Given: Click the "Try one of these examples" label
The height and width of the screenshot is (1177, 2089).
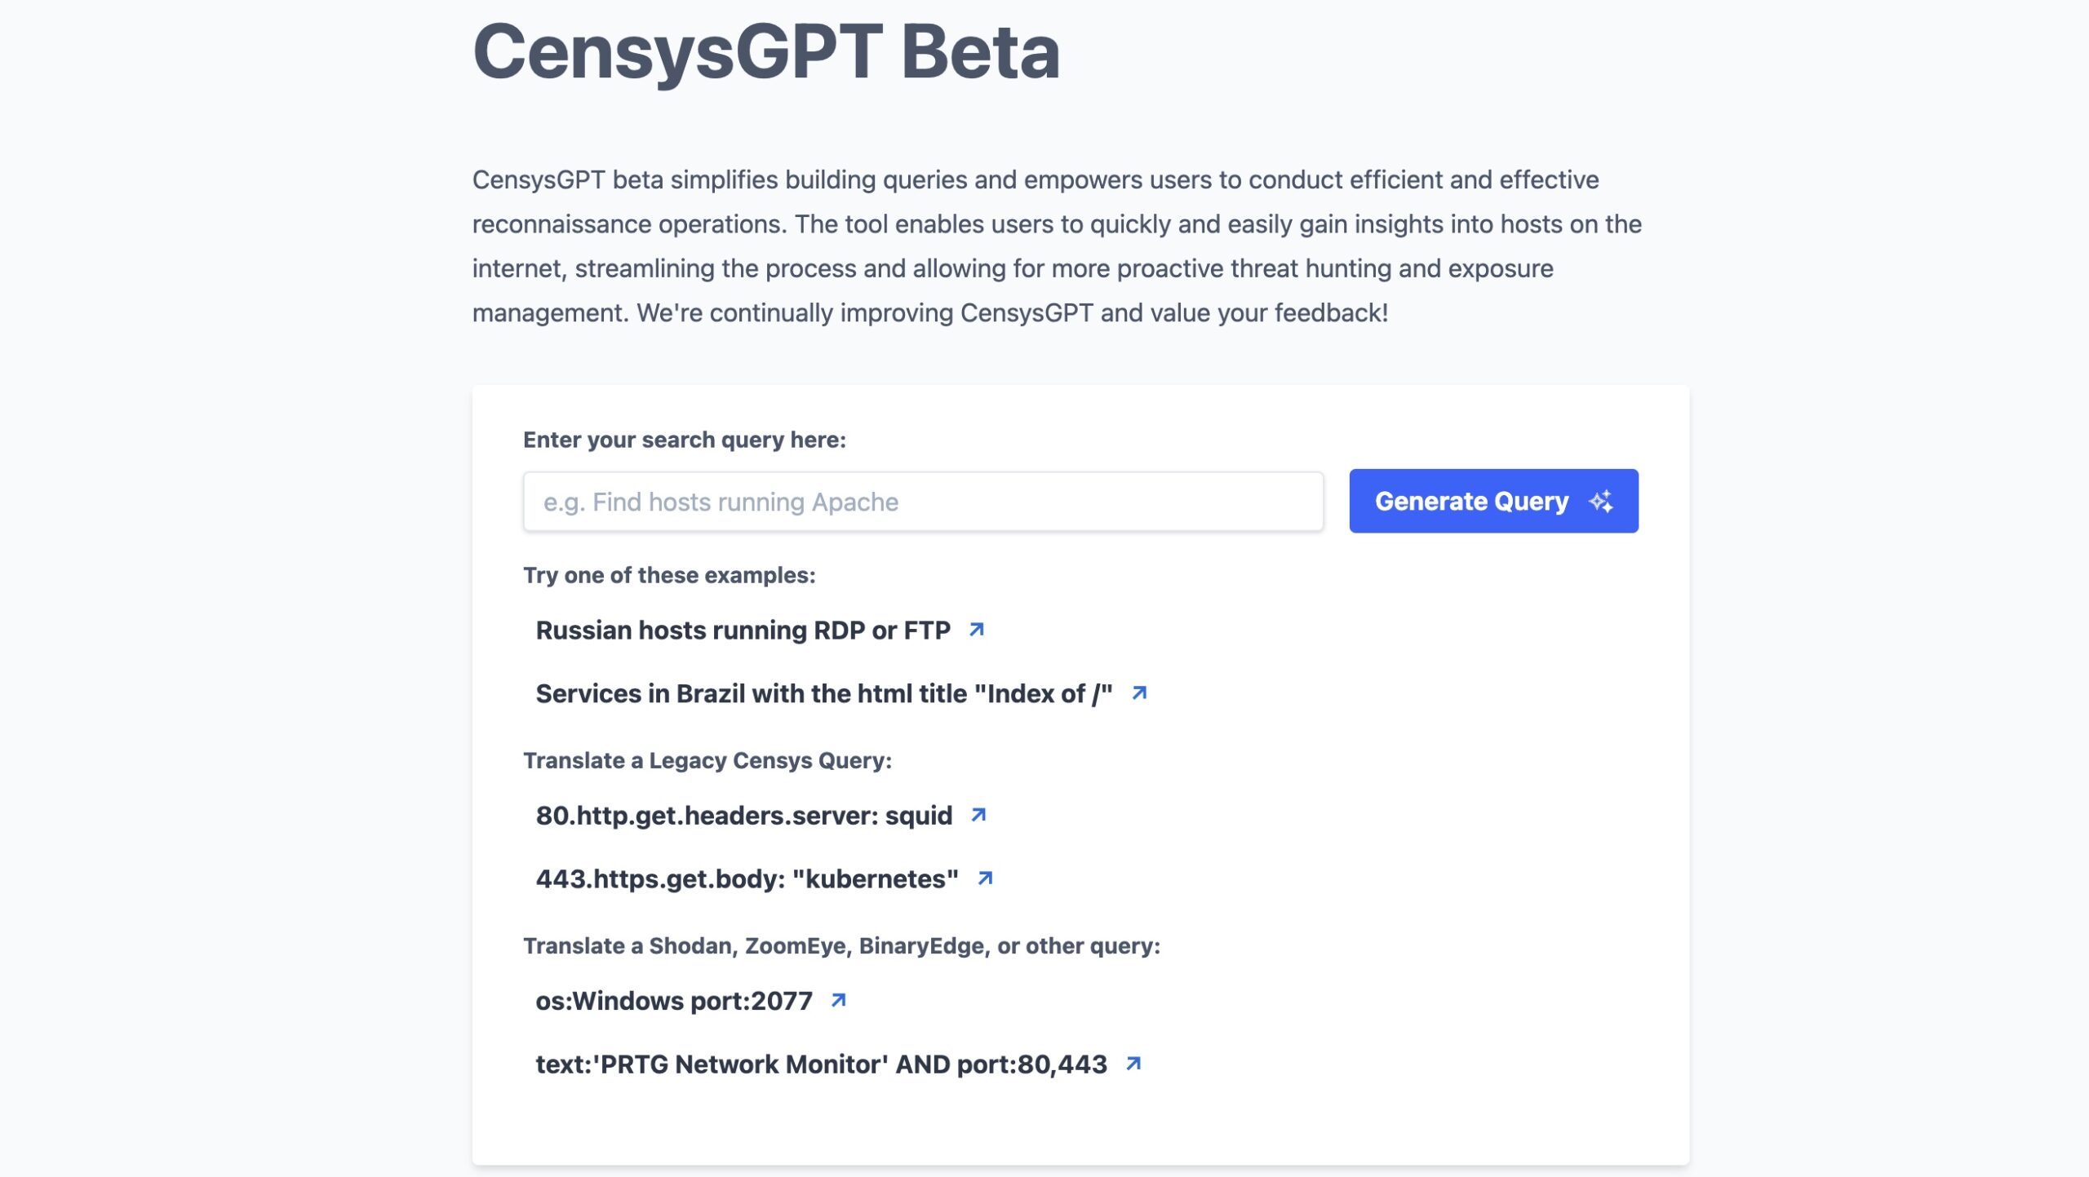Looking at the screenshot, I should 668,575.
